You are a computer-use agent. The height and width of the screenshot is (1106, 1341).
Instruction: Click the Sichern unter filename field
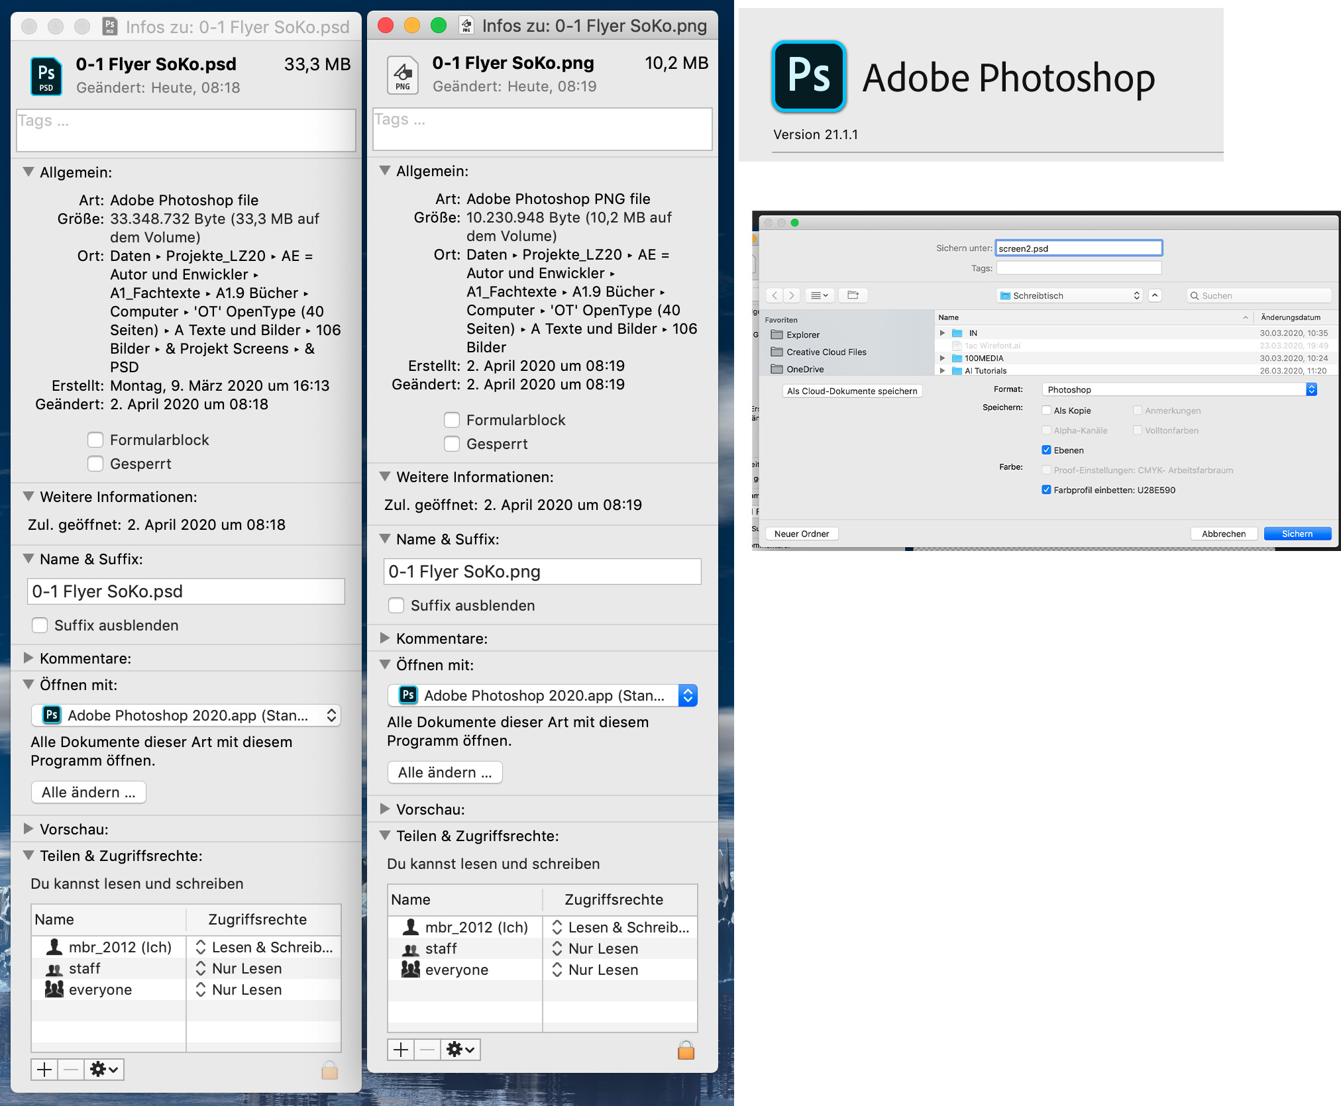(1079, 248)
